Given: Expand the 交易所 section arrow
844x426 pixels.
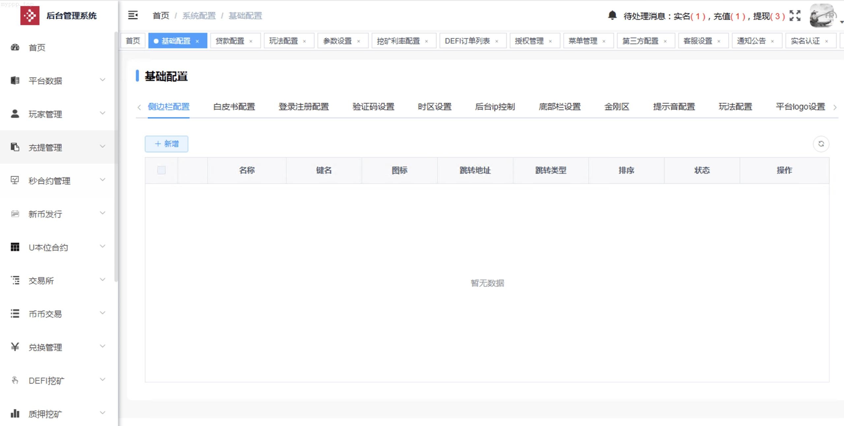Looking at the screenshot, I should tap(103, 280).
